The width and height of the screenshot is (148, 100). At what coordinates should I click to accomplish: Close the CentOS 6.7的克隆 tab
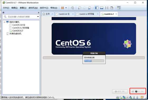[98, 14]
